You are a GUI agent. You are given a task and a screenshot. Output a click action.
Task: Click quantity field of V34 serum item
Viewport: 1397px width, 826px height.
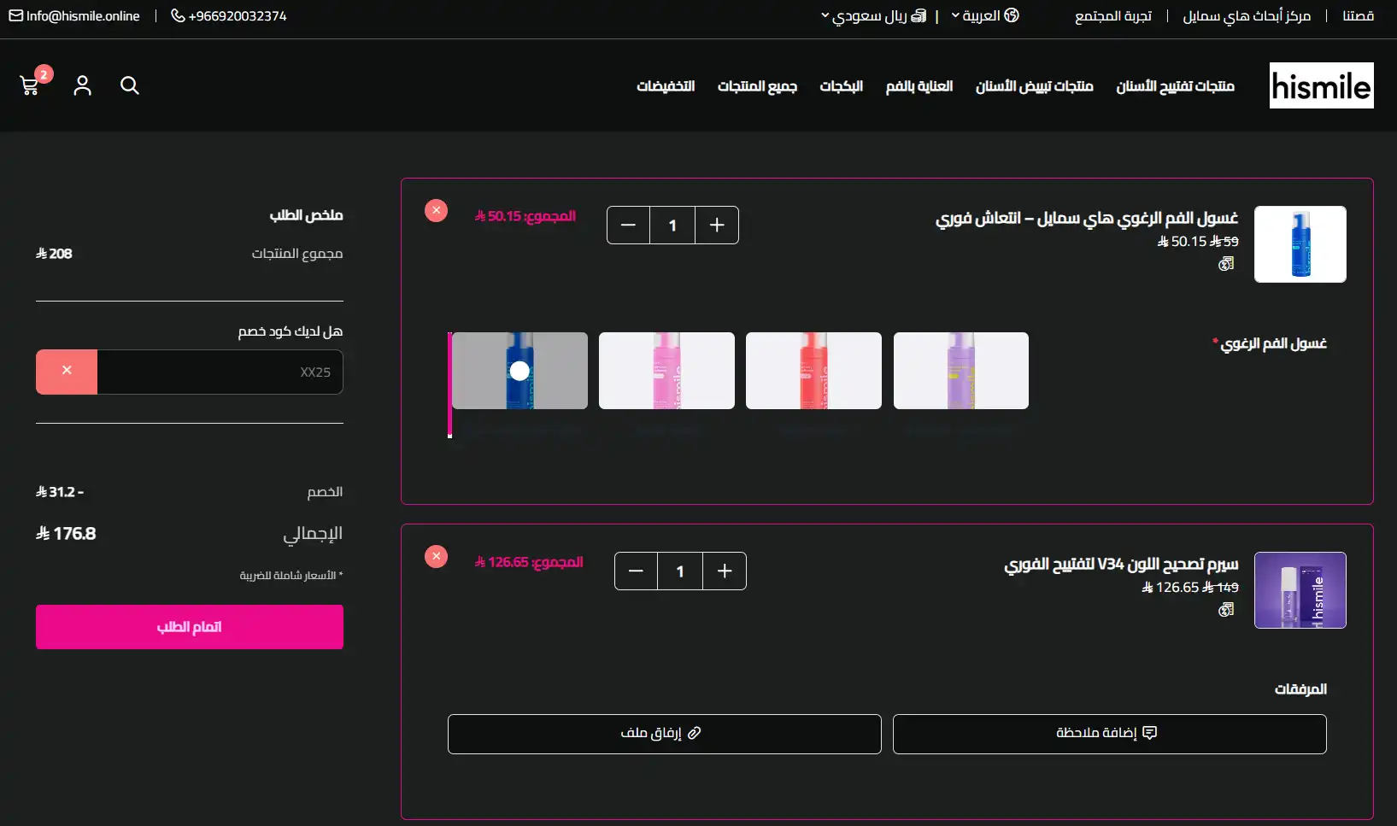point(680,571)
